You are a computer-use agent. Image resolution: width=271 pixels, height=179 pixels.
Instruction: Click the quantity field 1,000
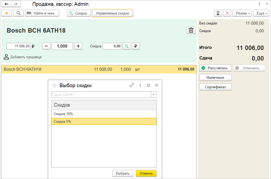(x=62, y=46)
